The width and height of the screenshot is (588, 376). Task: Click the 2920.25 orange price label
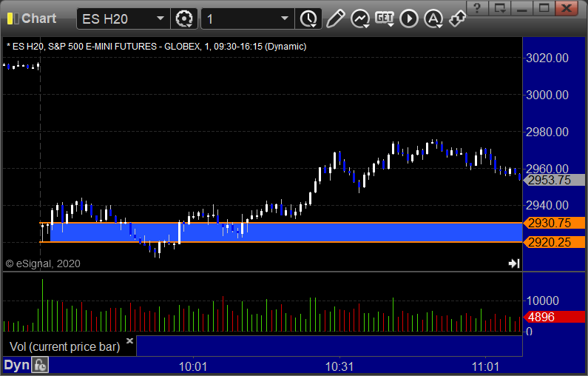[554, 242]
